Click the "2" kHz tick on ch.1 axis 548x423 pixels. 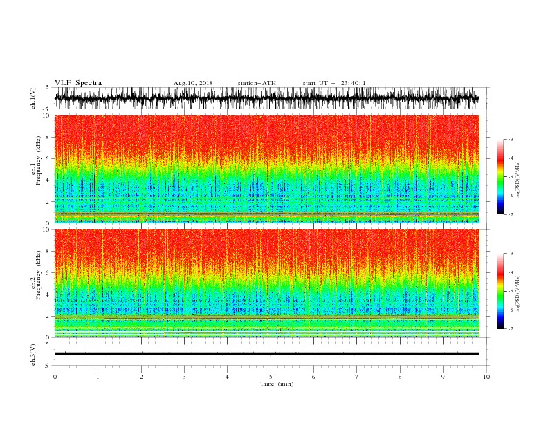(48, 202)
